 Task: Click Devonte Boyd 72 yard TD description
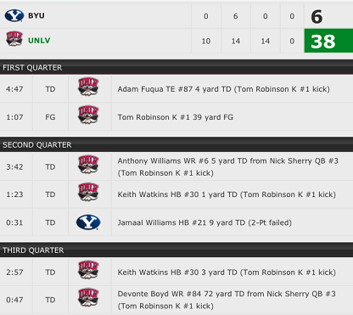pyautogui.click(x=227, y=300)
